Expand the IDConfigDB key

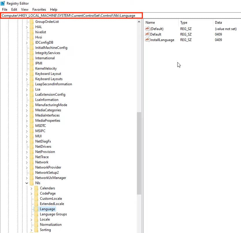(27, 43)
